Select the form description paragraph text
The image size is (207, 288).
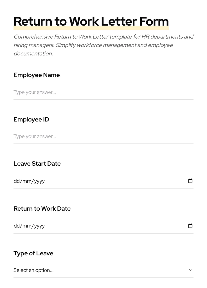103,45
